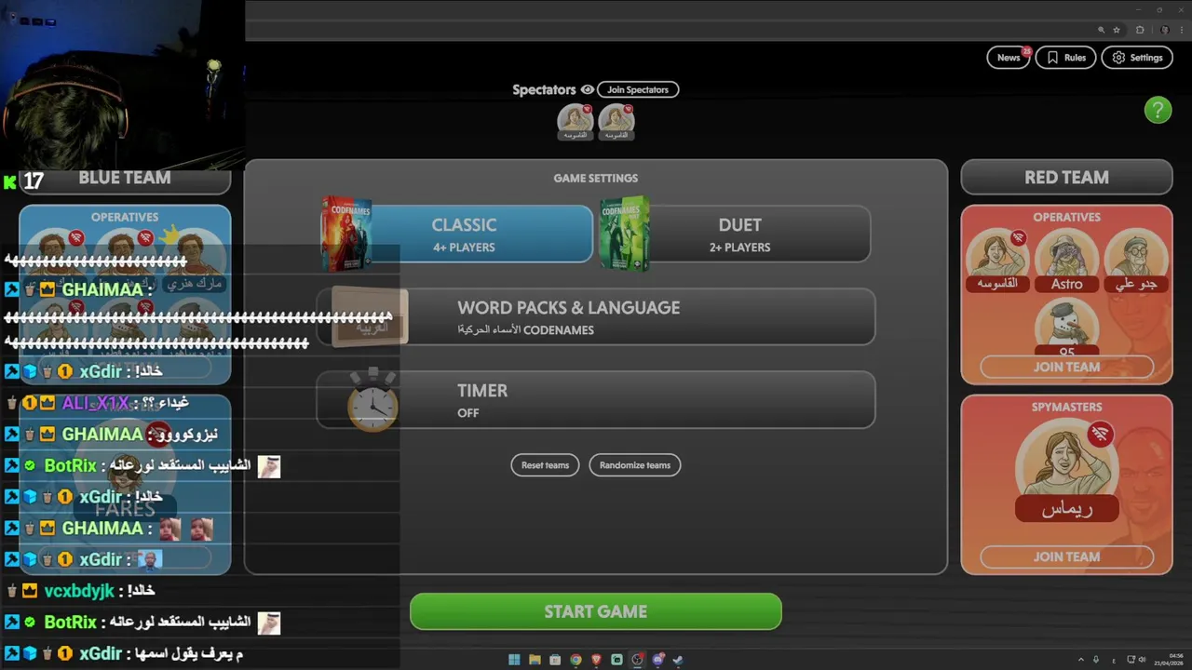Open Settings with the gear icon

pos(1137,58)
